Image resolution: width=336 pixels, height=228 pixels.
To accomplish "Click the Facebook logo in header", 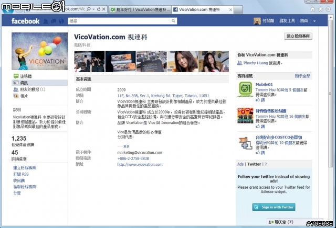I will [26, 21].
